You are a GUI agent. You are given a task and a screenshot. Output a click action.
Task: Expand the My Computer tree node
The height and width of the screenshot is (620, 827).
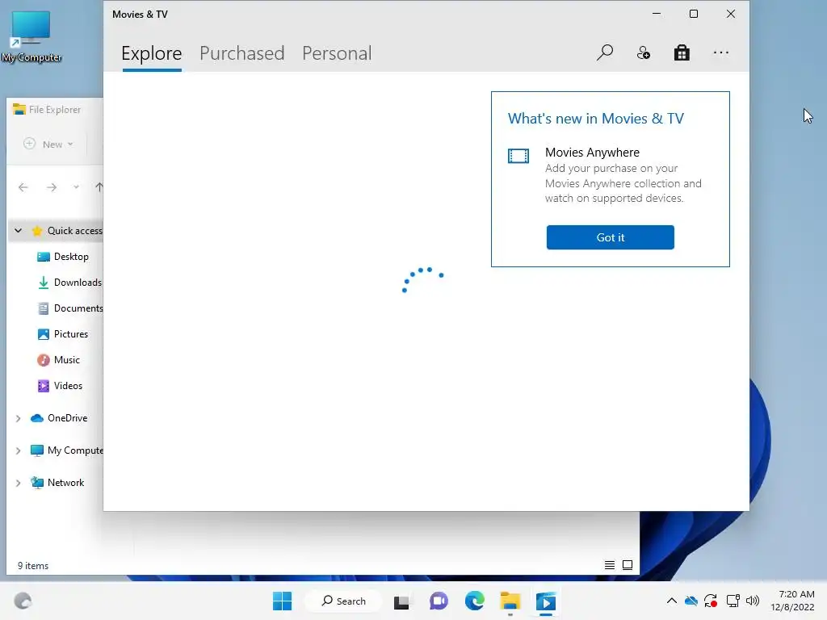point(18,450)
